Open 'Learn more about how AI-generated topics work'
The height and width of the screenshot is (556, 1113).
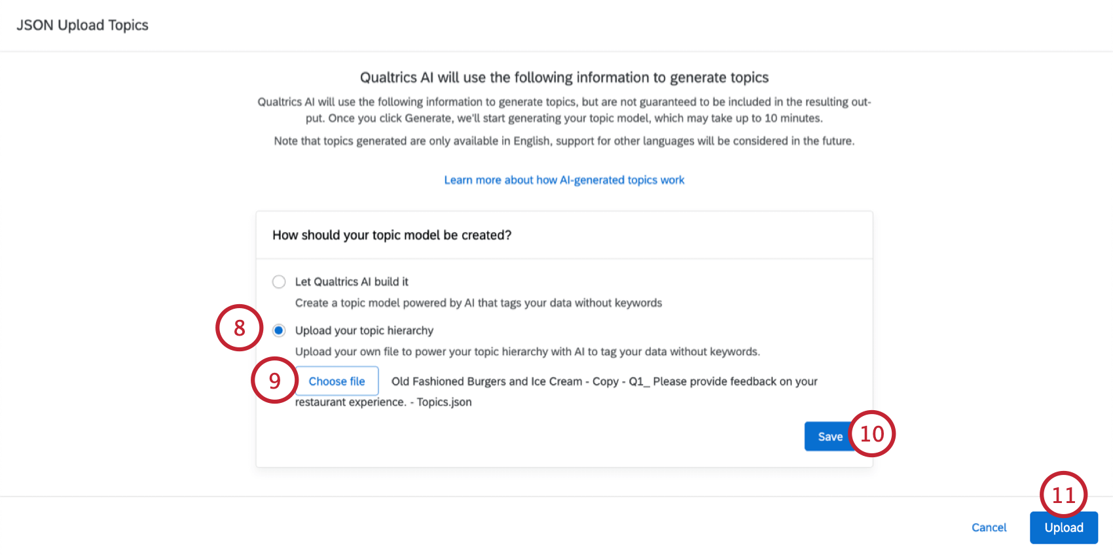(x=564, y=180)
